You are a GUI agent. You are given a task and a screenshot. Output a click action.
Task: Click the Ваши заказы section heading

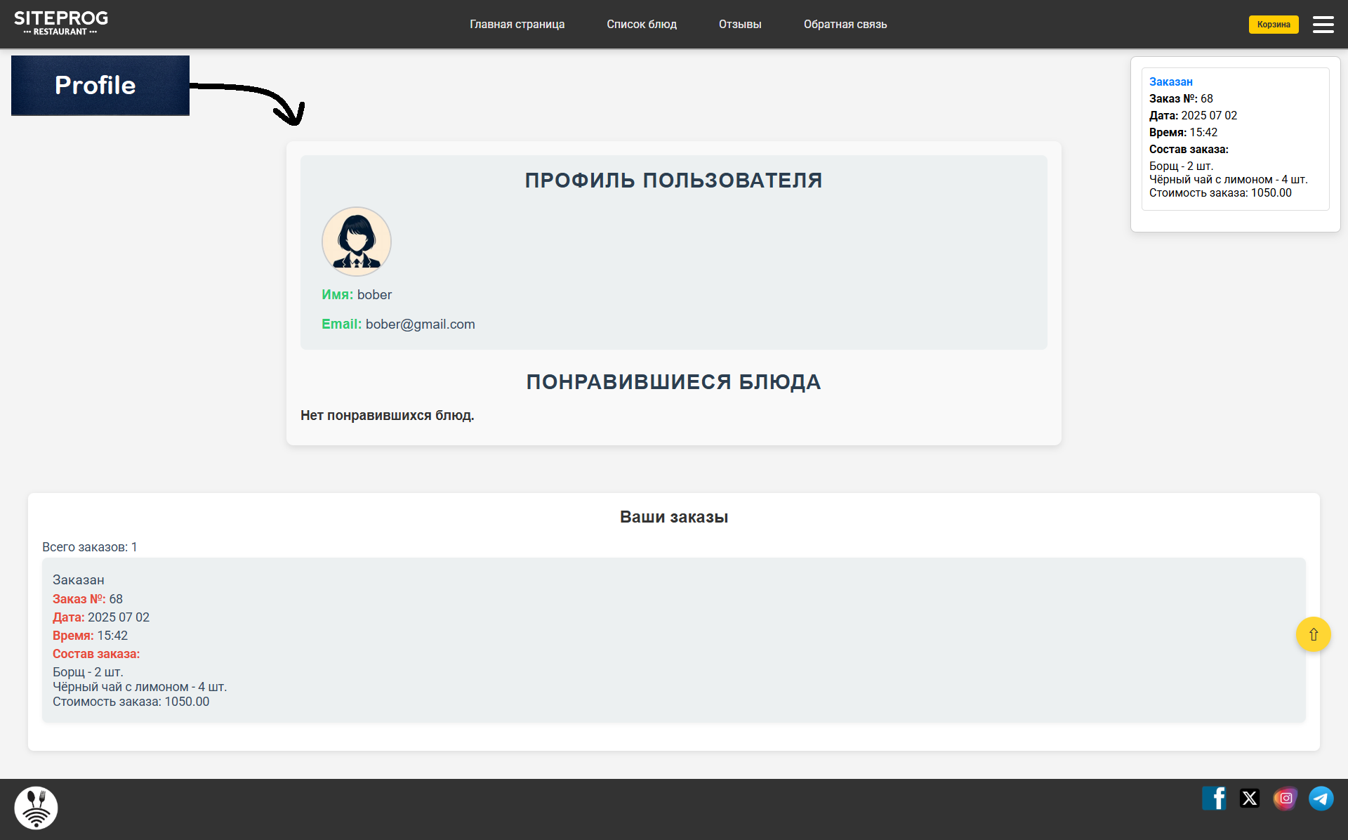pyautogui.click(x=673, y=517)
